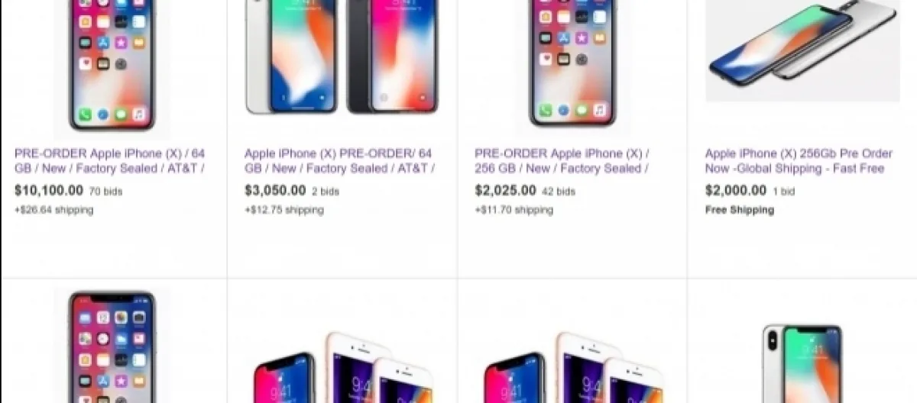The width and height of the screenshot is (917, 403).
Task: Click the $3,050.00 price
Action: (x=275, y=191)
